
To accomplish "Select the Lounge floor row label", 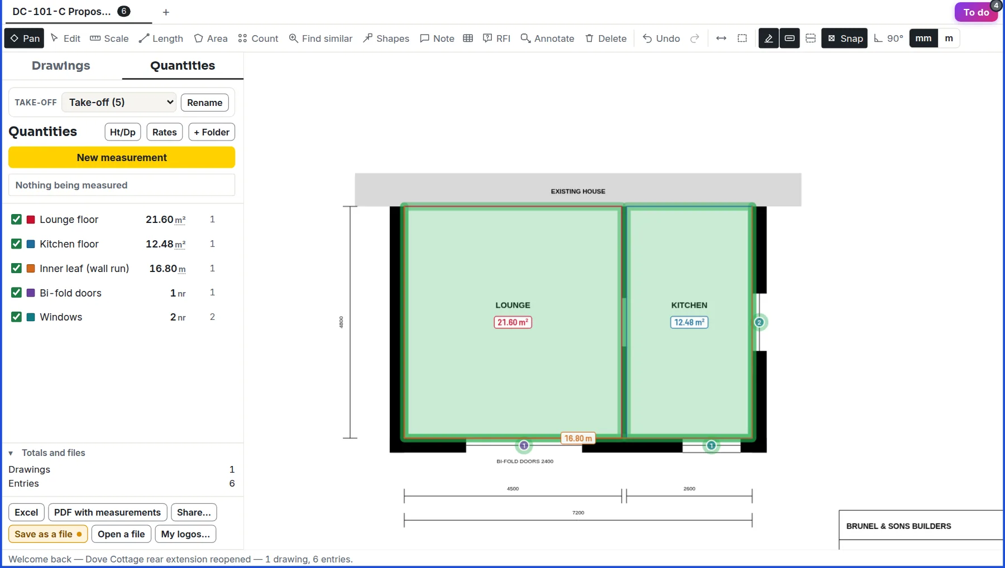I will click(69, 220).
